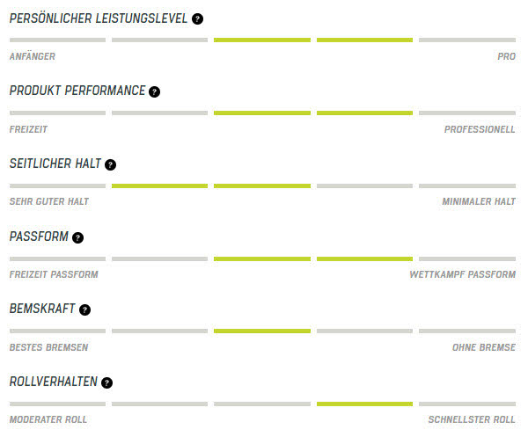Viewport: 528px width, 444px height.
Task: Click second green segment of Seitlicher Halt
Action: pos(261,186)
